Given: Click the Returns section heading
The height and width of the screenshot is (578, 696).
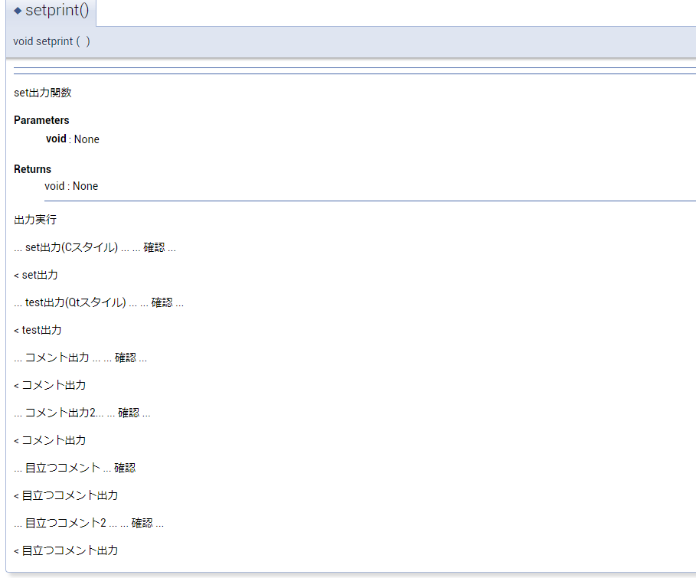Looking at the screenshot, I should (32, 169).
